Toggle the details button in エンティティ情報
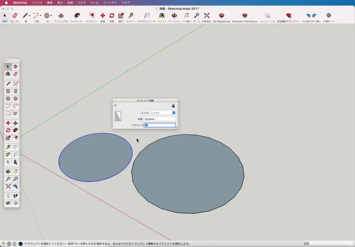The image size is (355, 247). click(173, 106)
